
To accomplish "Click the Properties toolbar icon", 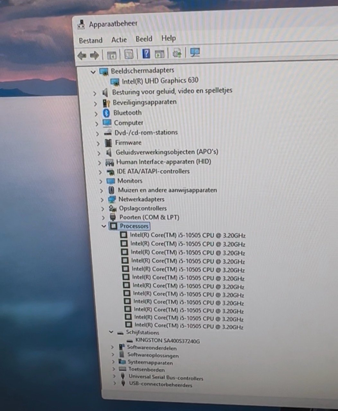I will click(x=129, y=54).
